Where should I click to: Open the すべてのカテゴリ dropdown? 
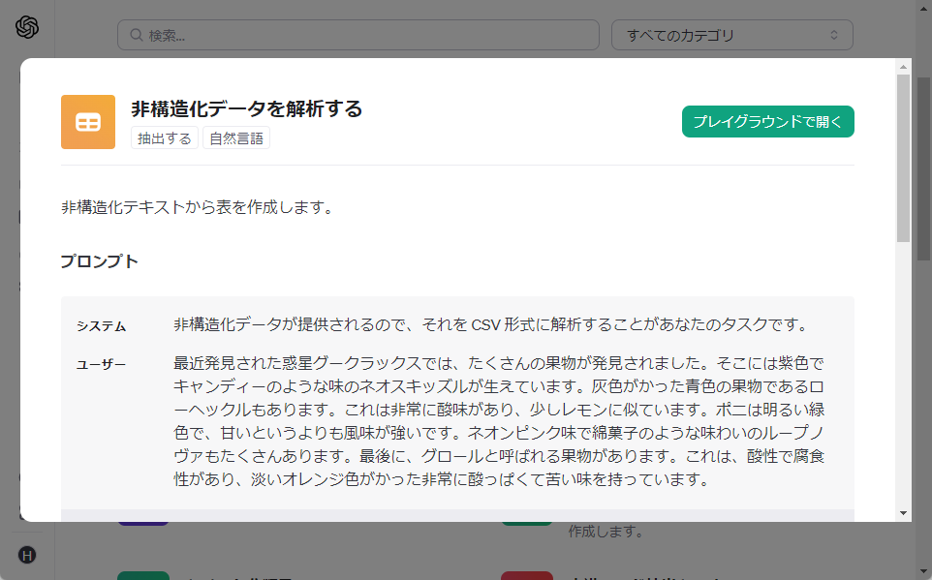(732, 35)
